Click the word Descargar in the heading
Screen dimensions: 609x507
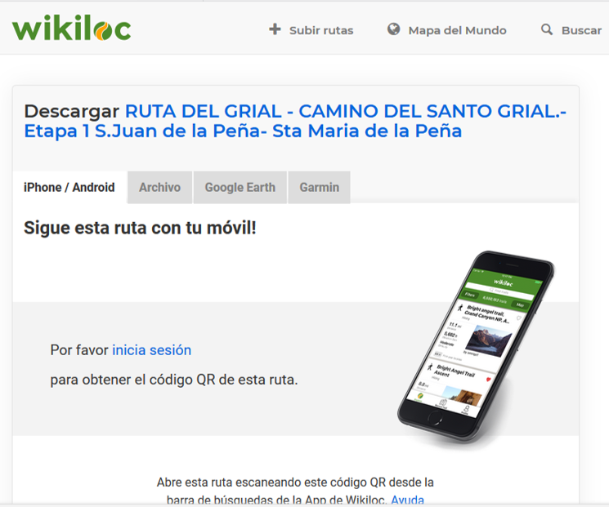[x=71, y=112]
